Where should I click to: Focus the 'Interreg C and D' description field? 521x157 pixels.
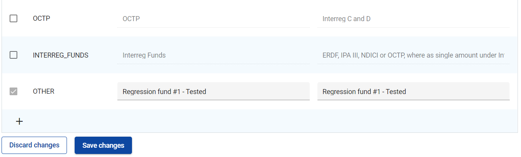[x=413, y=18]
